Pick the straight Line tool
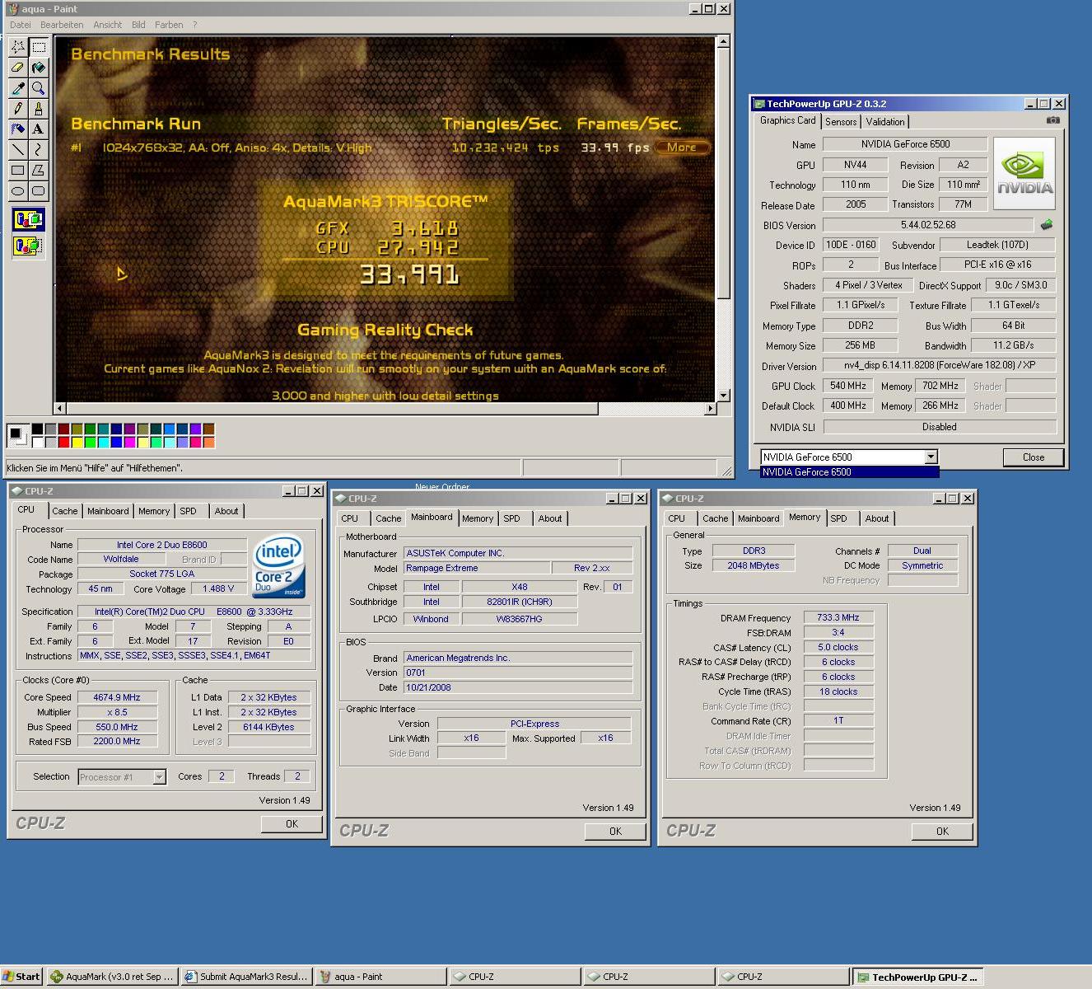 (x=18, y=150)
